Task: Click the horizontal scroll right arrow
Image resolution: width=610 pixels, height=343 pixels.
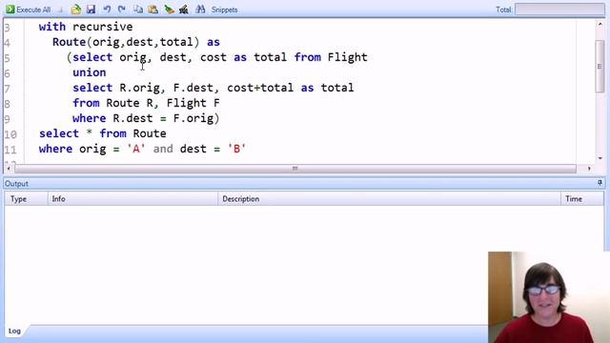Action: point(589,169)
